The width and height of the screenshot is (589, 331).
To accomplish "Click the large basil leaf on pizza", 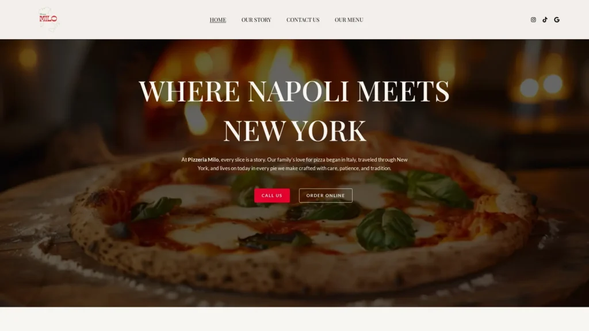I will coord(386,228).
